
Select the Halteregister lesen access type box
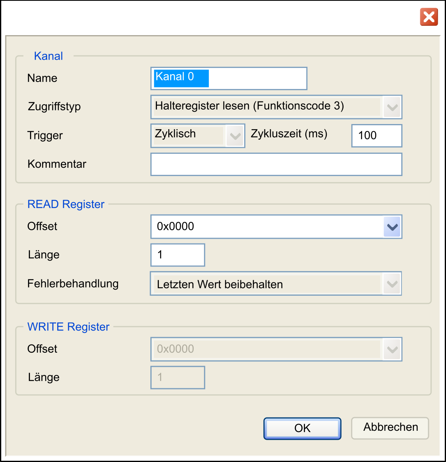click(x=267, y=107)
